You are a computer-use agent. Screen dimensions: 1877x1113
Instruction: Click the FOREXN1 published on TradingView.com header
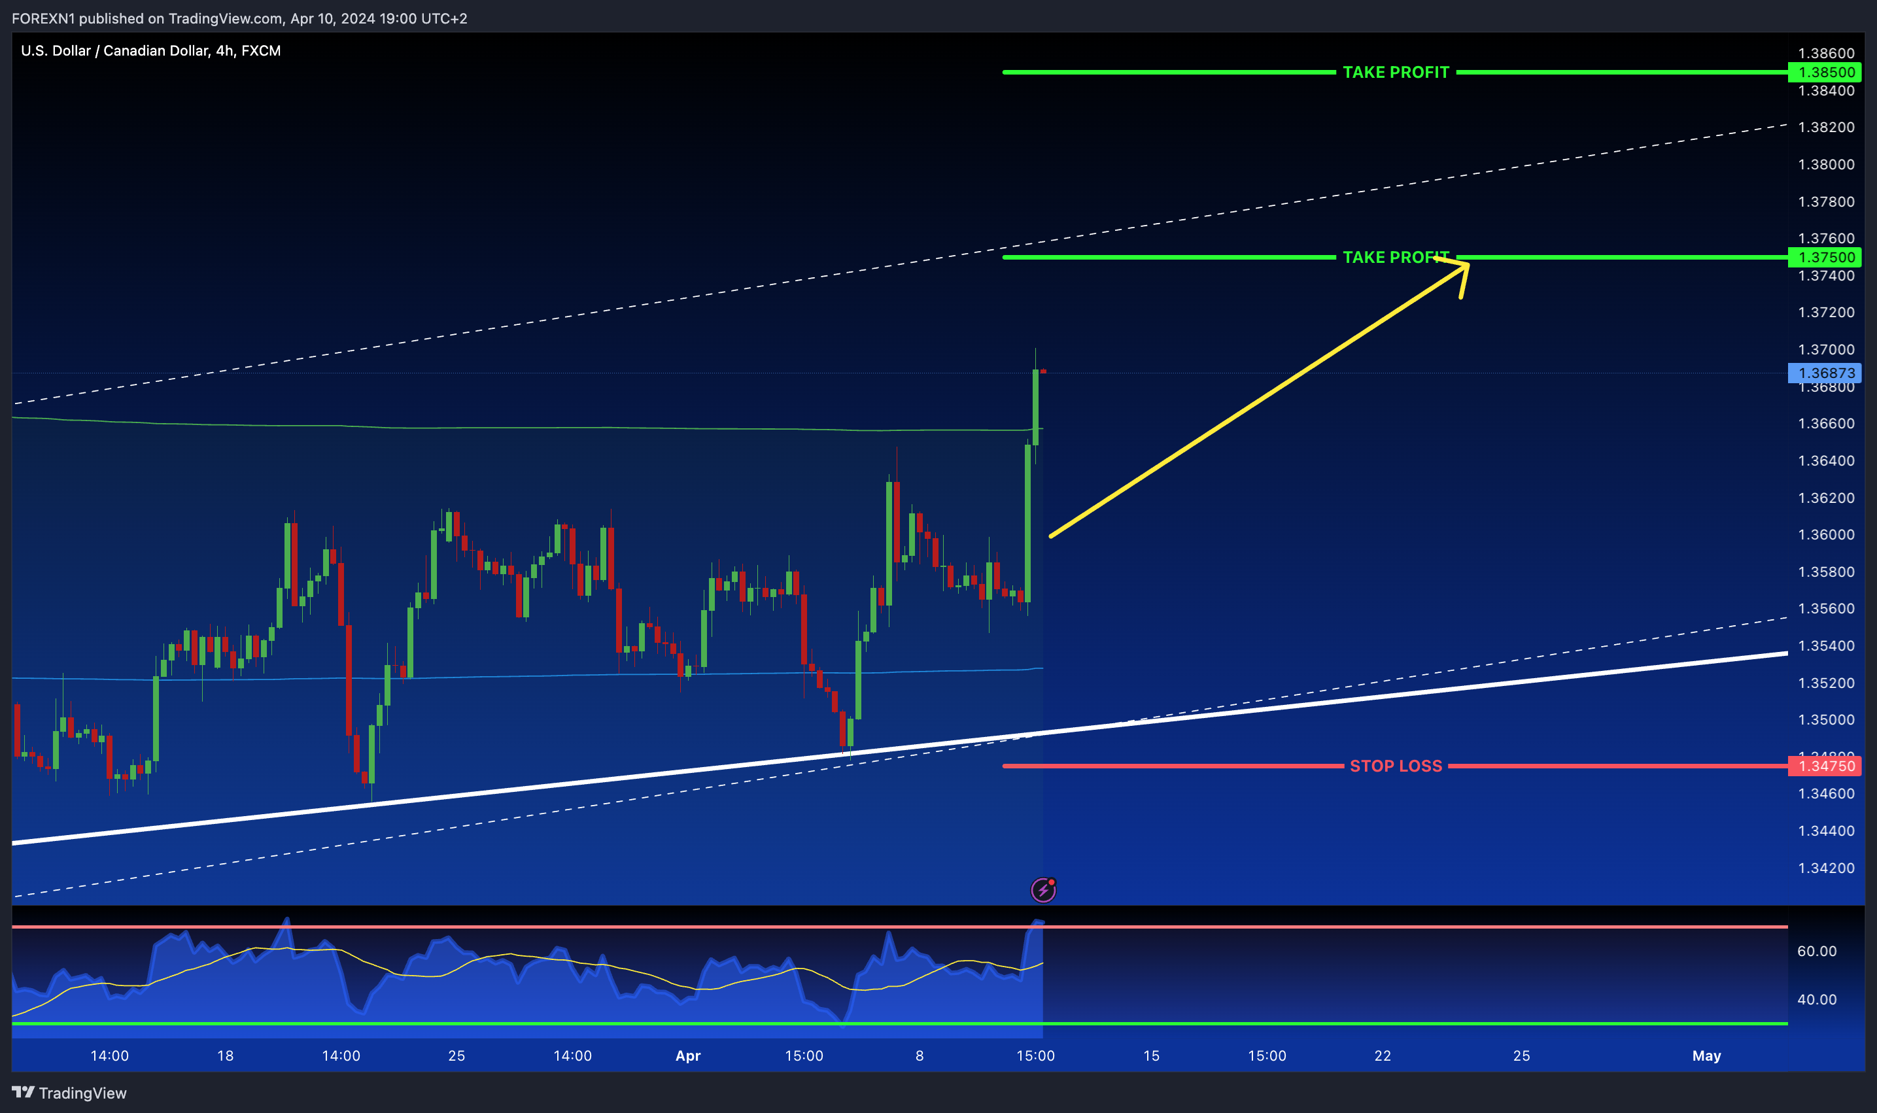click(x=239, y=18)
